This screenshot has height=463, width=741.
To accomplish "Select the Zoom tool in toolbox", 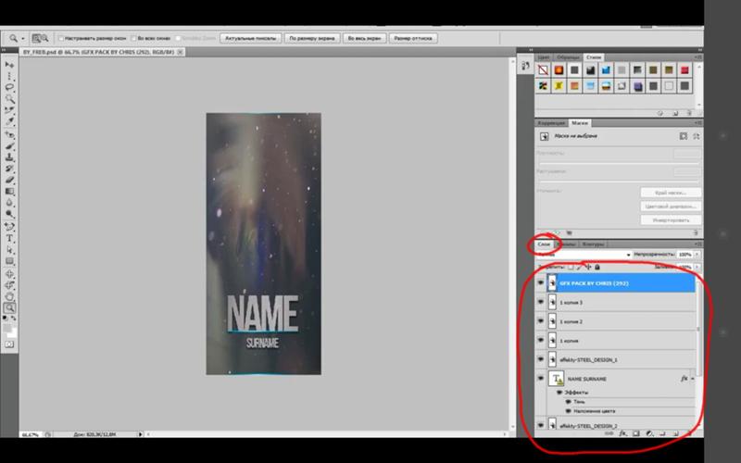I will click(x=9, y=308).
